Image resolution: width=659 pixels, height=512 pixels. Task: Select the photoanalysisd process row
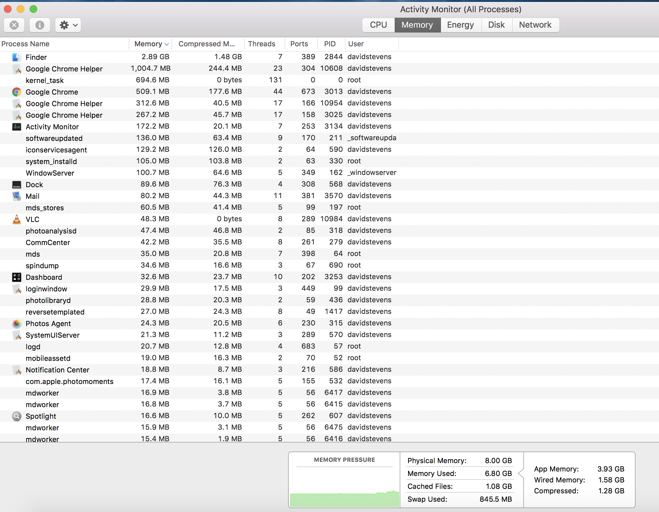pyautogui.click(x=329, y=231)
